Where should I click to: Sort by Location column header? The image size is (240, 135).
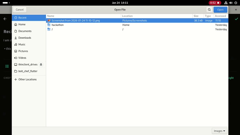[157, 16]
